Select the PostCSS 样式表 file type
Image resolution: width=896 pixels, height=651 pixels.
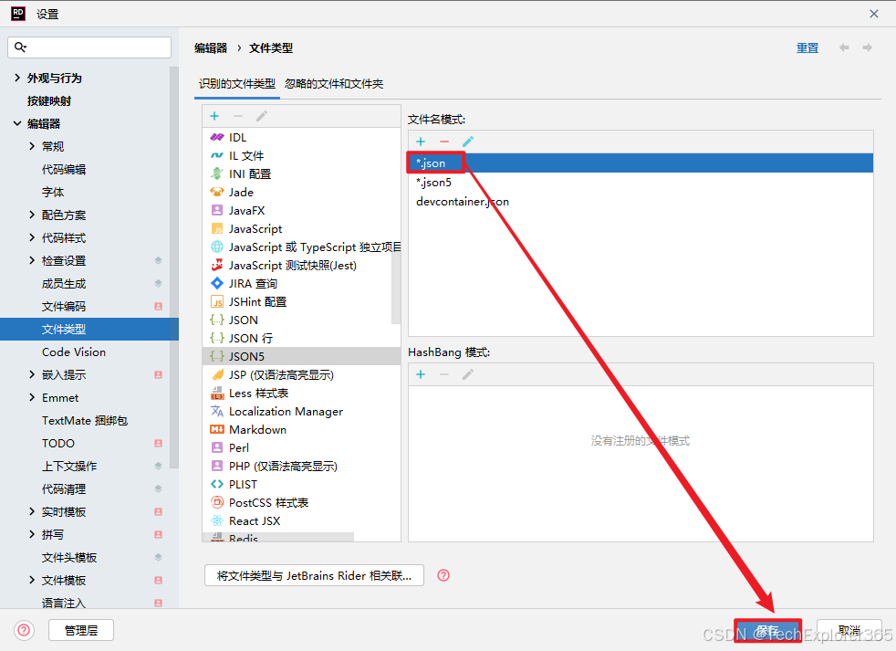point(300,502)
